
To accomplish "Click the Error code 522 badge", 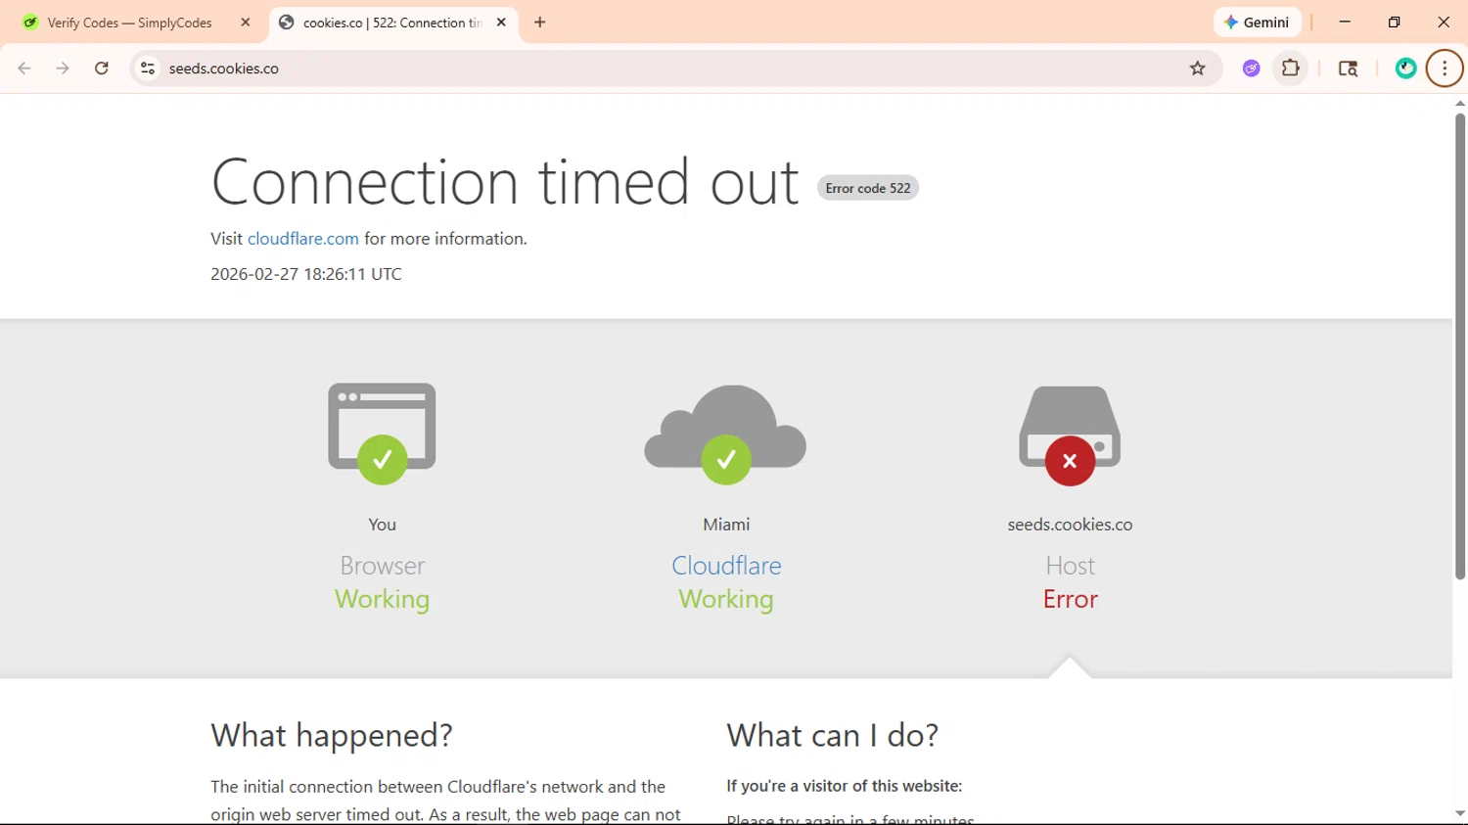I will [x=868, y=188].
